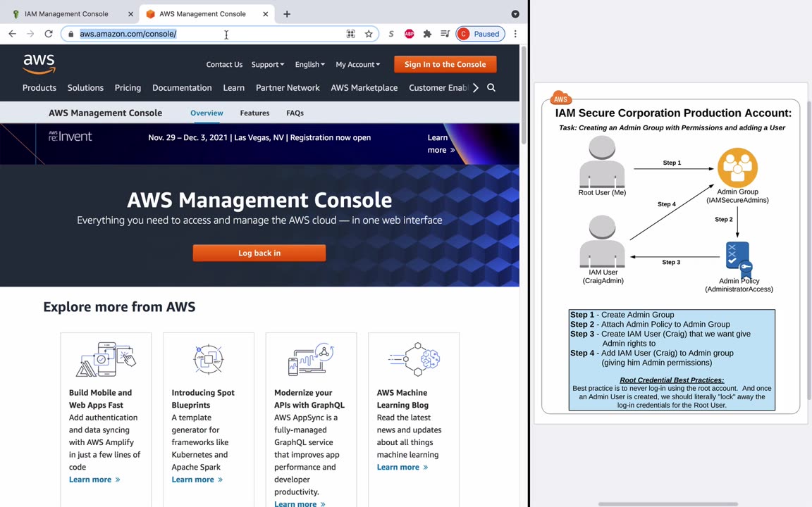The width and height of the screenshot is (812, 507).
Task: Expand the English language dropdown
Action: pos(309,64)
